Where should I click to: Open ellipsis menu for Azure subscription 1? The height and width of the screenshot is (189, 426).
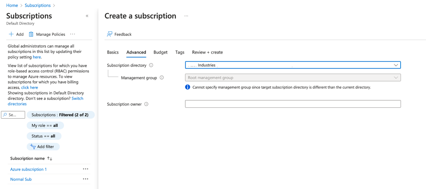(x=86, y=169)
